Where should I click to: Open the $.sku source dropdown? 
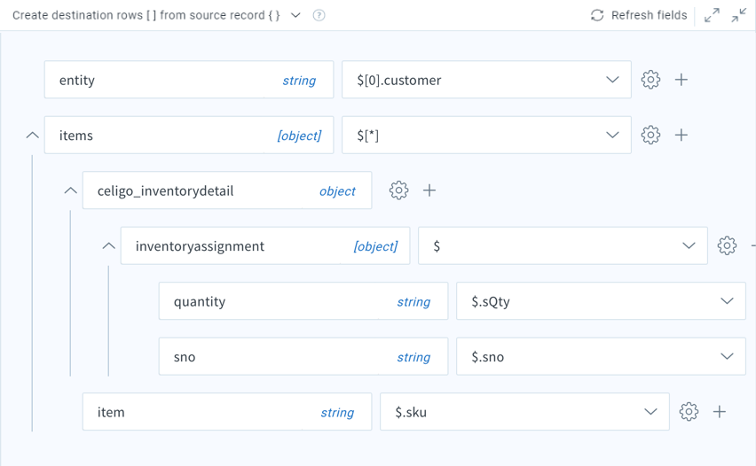650,412
